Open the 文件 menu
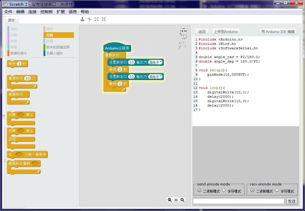Image resolution: width=305 pixels, height=211 pixels. pos(8,12)
